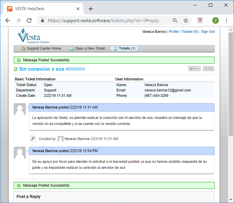Bookmark this page with star icon
The image size is (234, 203).
tap(186, 20)
